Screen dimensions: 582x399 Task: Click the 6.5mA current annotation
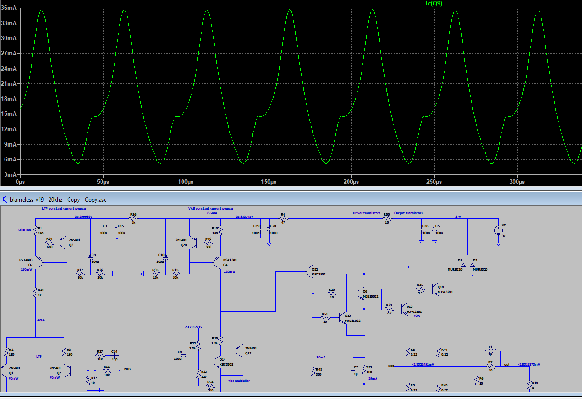(x=212, y=213)
